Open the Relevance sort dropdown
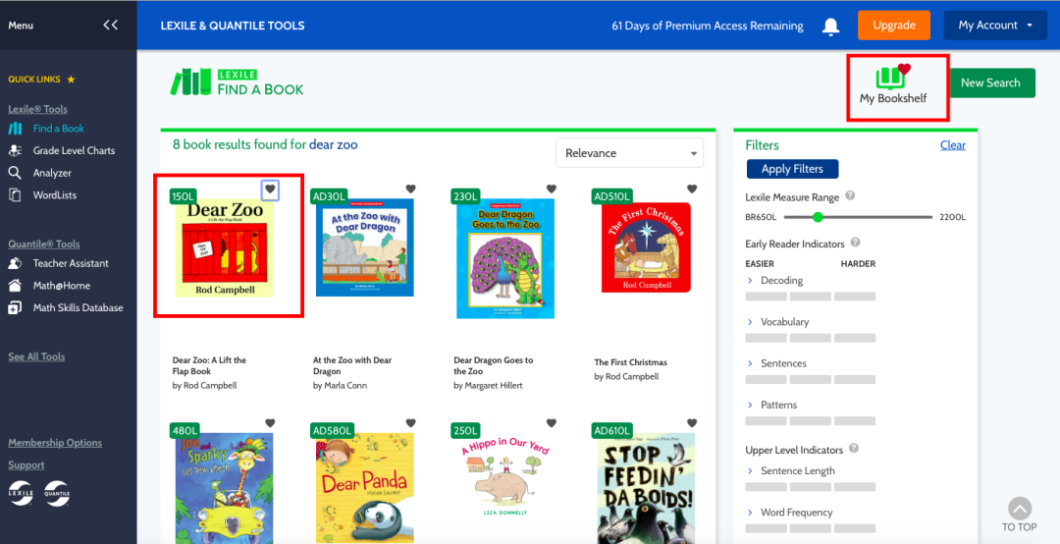1060x544 pixels. tap(629, 153)
